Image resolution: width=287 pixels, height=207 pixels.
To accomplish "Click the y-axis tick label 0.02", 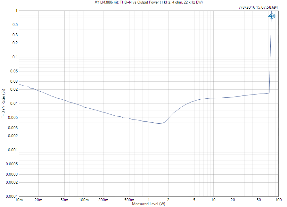I will 14,89.
